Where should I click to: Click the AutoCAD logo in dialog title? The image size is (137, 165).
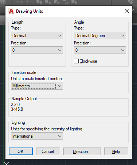(x=11, y=11)
